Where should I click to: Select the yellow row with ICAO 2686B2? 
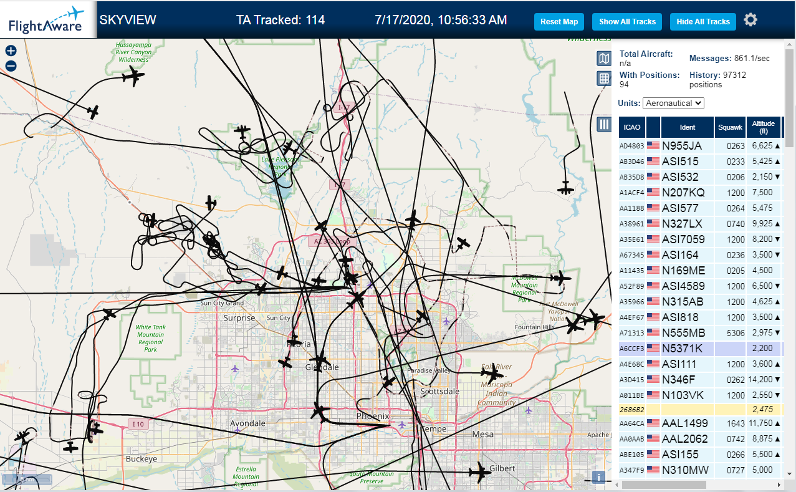point(701,410)
